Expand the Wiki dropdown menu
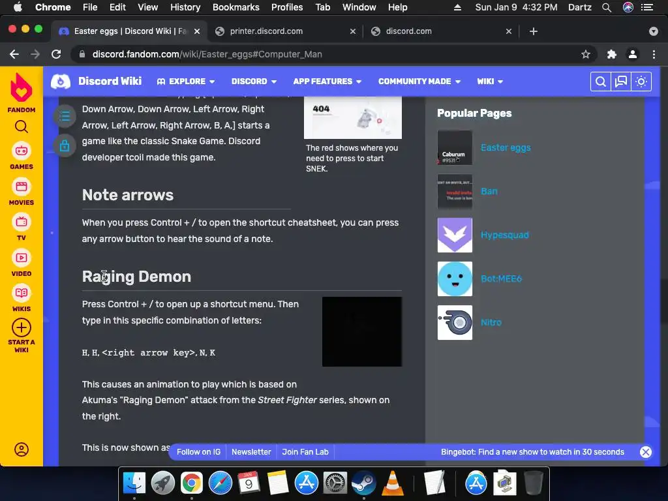The image size is (668, 501). coord(490,82)
